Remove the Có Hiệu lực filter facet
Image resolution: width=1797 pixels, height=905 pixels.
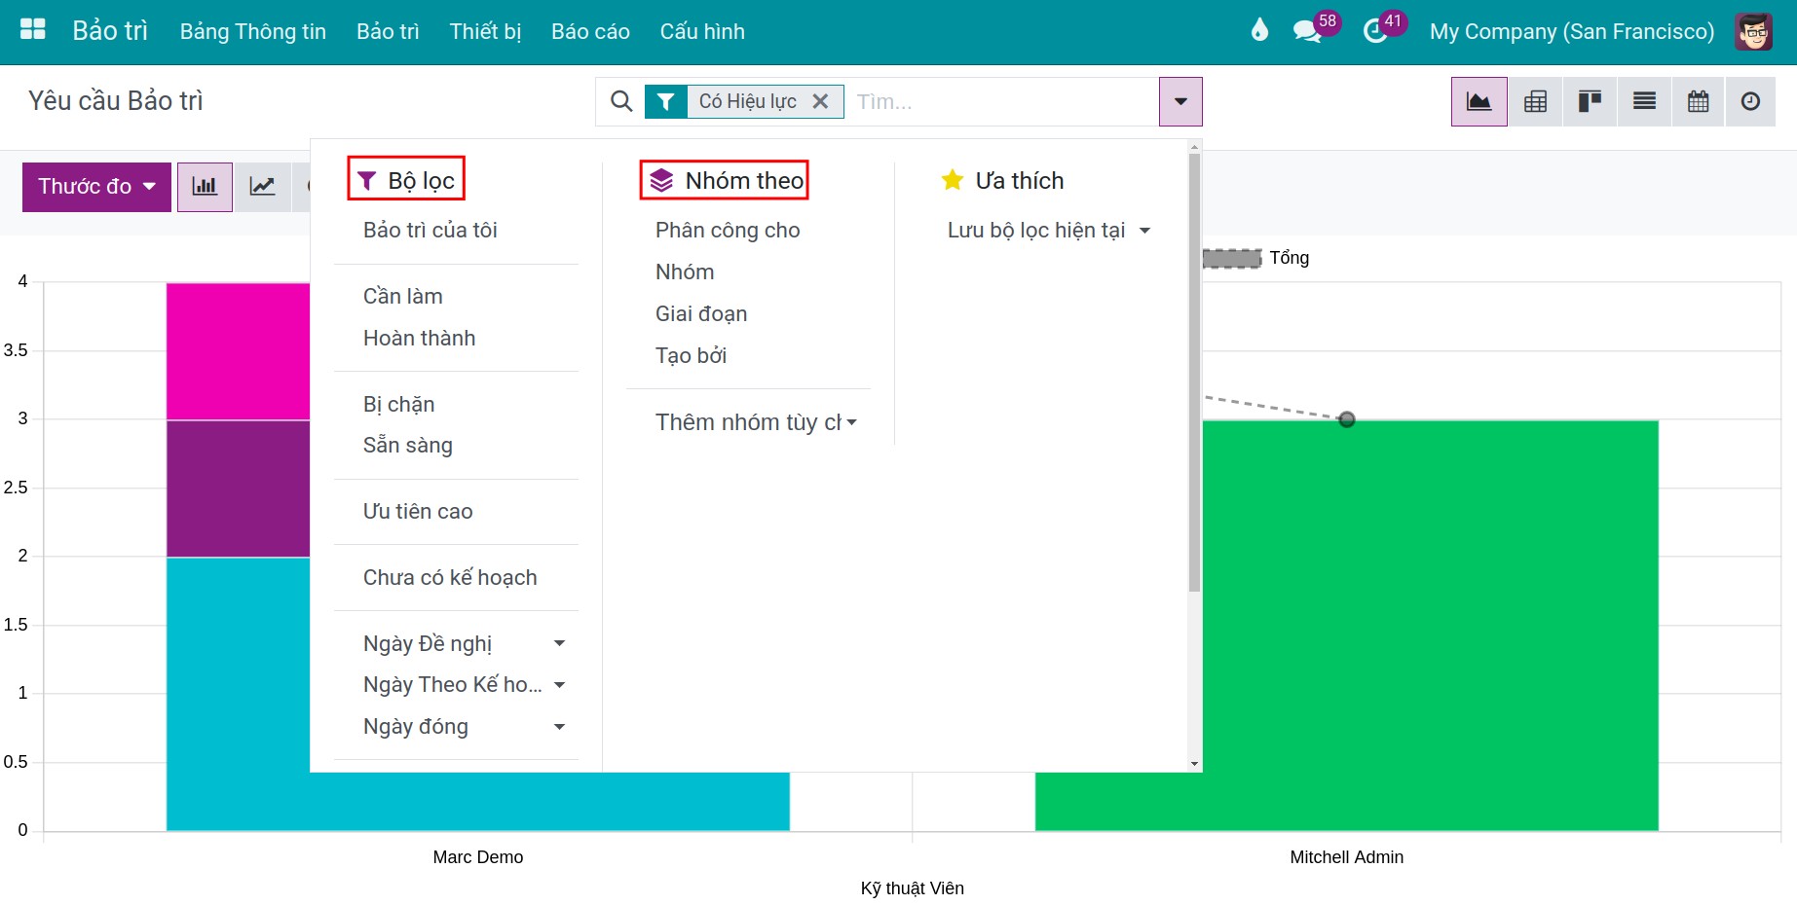pos(820,101)
